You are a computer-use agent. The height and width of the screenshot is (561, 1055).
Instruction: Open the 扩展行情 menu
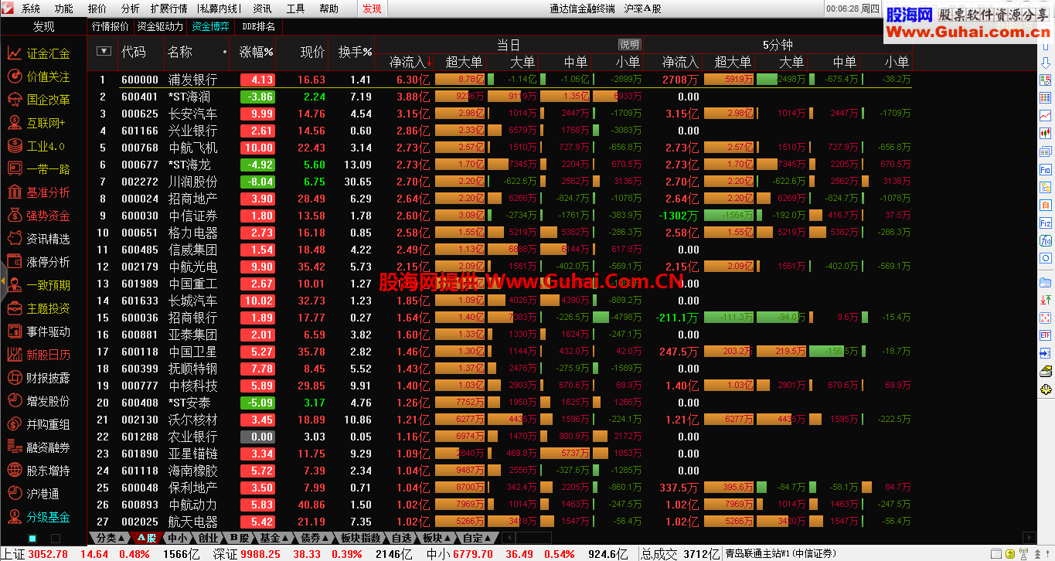(x=168, y=8)
